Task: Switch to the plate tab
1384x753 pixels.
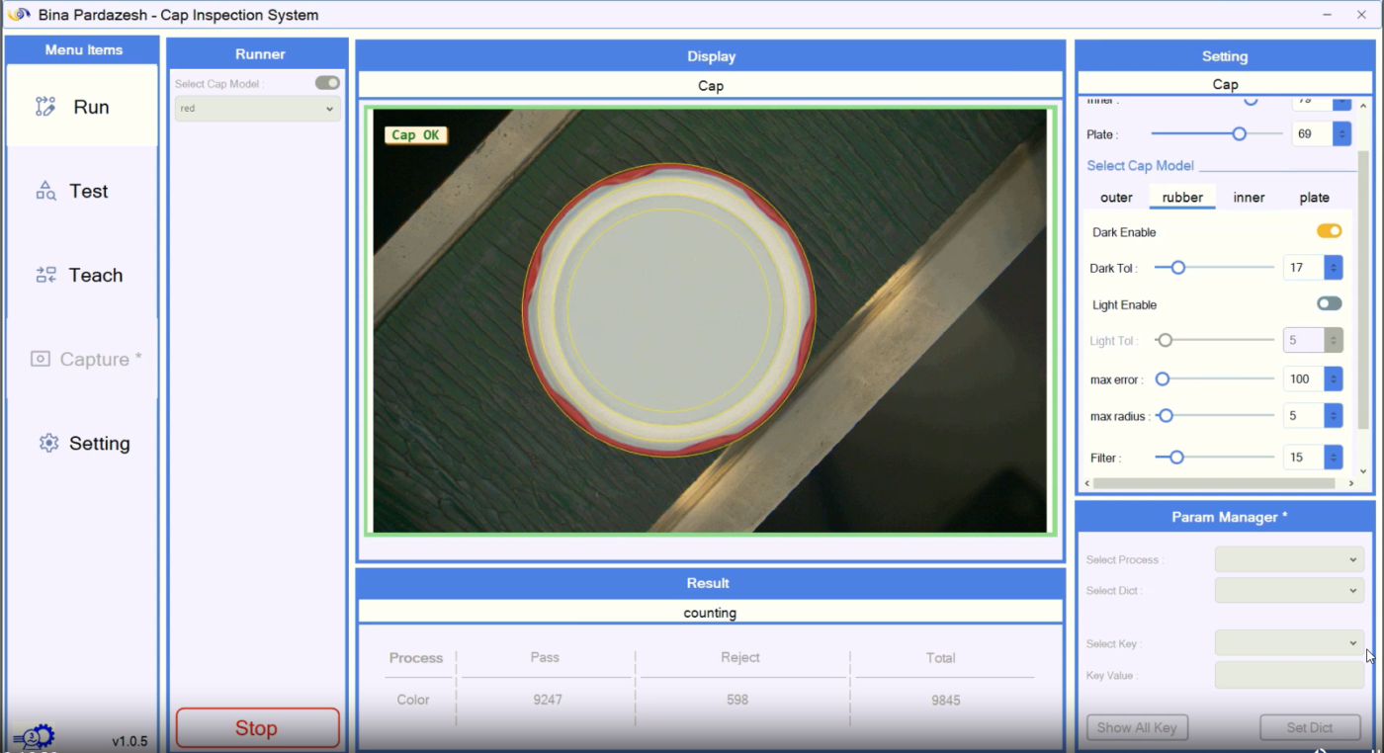Action: (x=1314, y=198)
